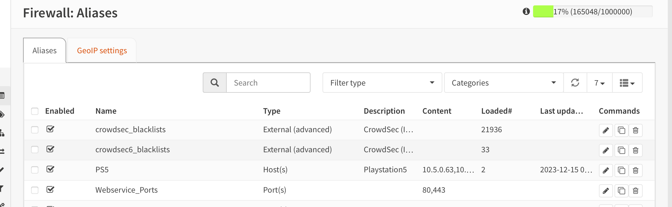Click into the Search input field

268,83
